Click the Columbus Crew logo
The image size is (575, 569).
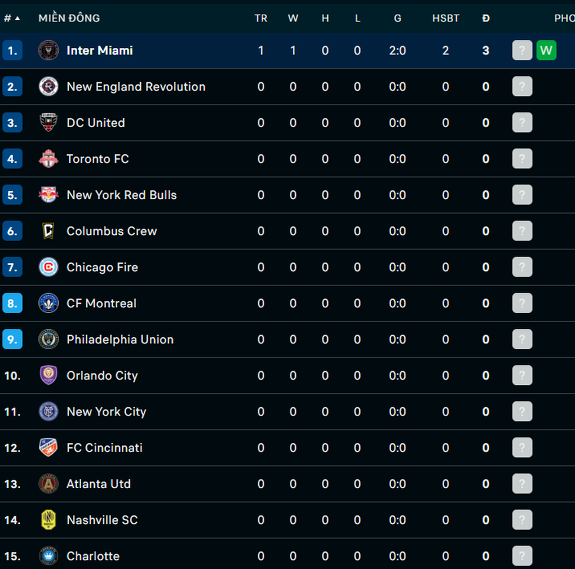tap(48, 231)
